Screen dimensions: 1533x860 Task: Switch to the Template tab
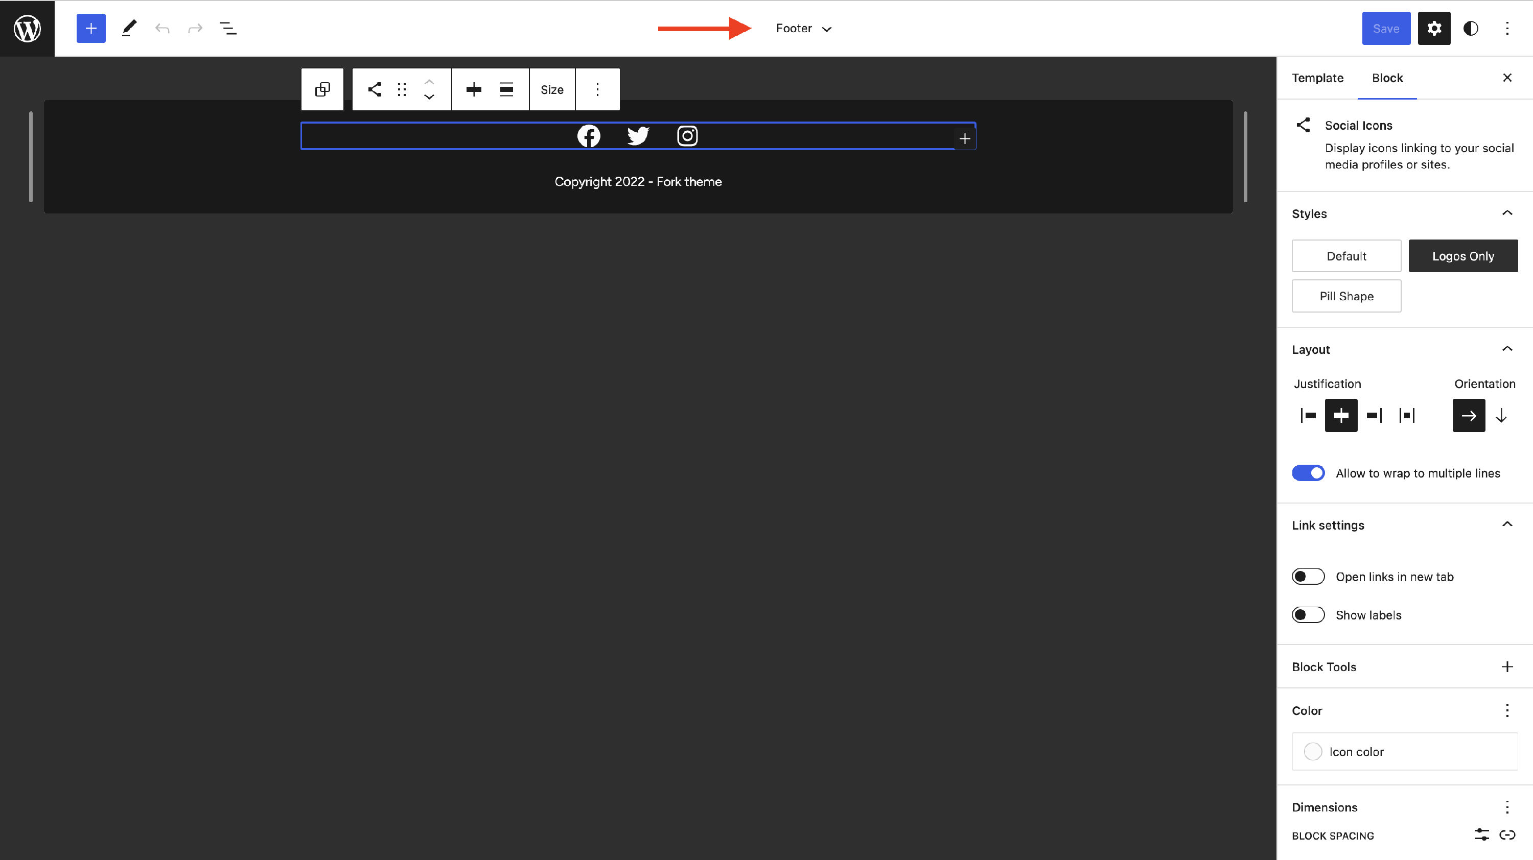pyautogui.click(x=1317, y=78)
